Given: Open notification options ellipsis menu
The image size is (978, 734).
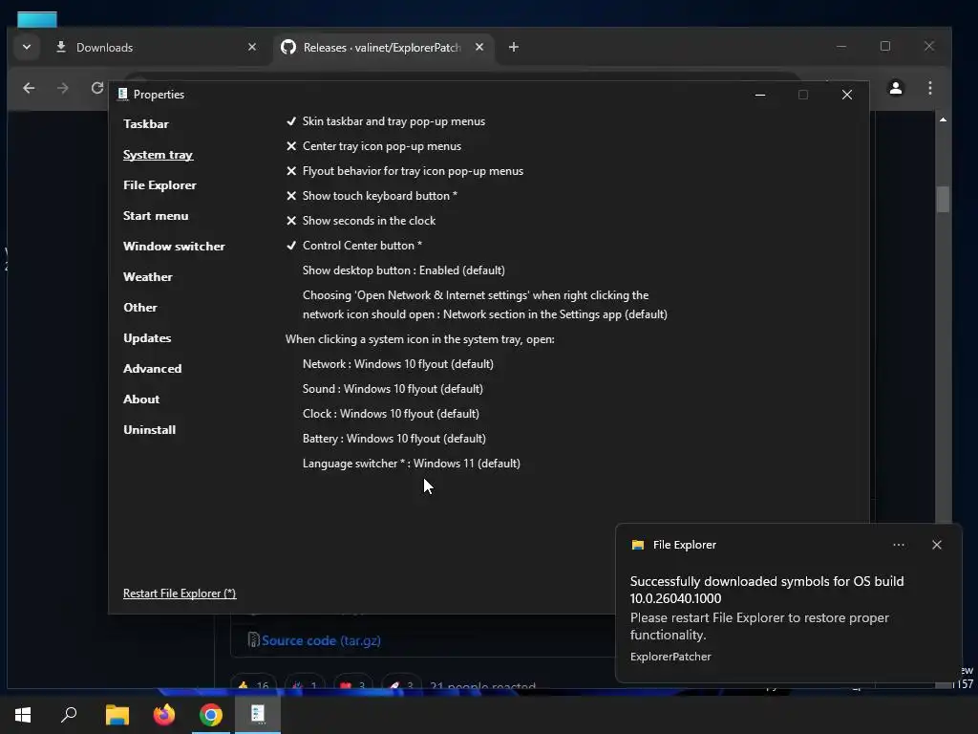Looking at the screenshot, I should (x=898, y=545).
